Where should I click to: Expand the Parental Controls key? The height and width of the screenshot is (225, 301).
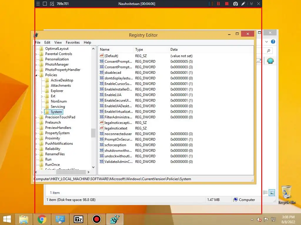(x=36, y=54)
